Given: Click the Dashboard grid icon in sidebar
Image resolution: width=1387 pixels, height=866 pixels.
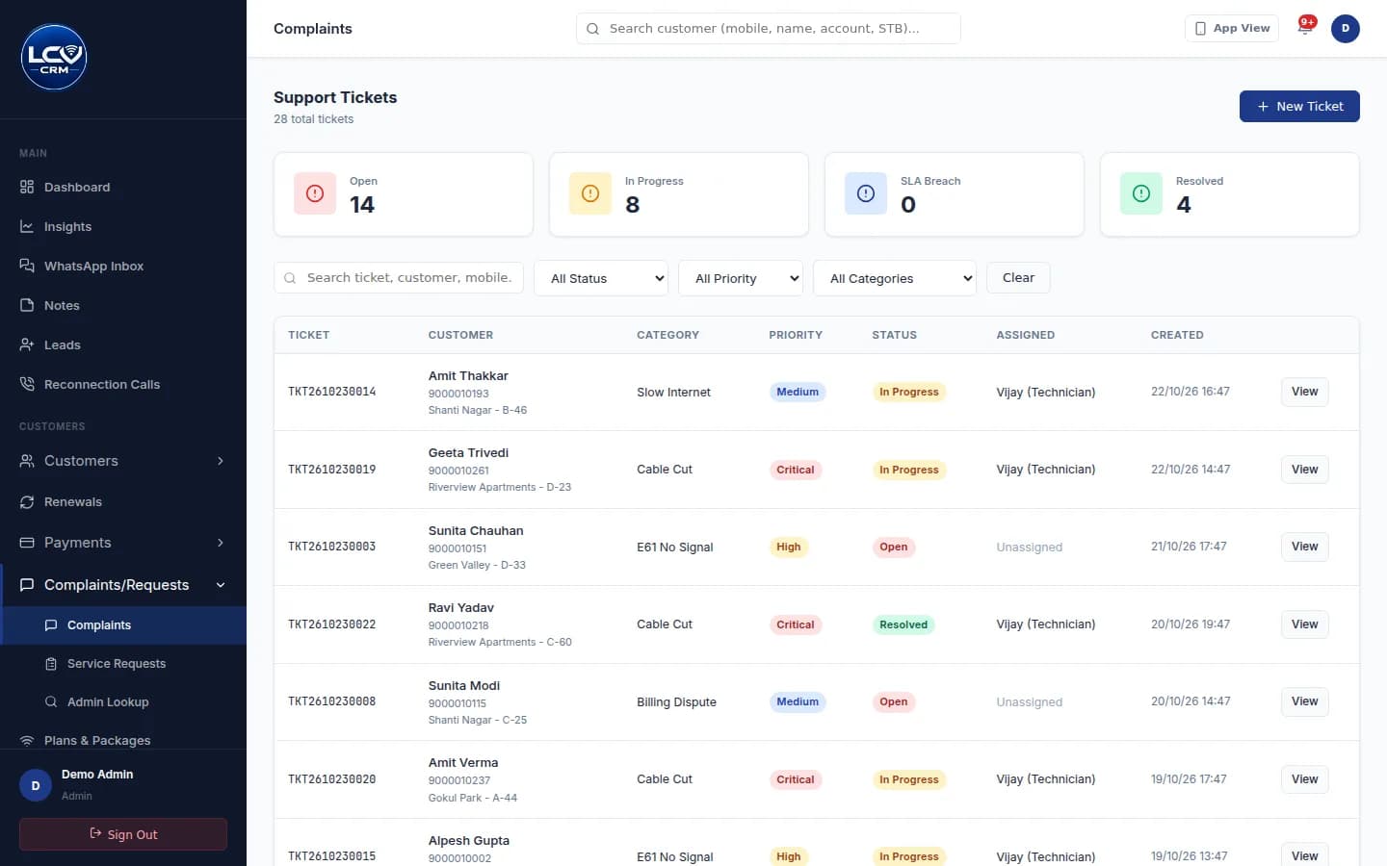Looking at the screenshot, I should tap(27, 187).
